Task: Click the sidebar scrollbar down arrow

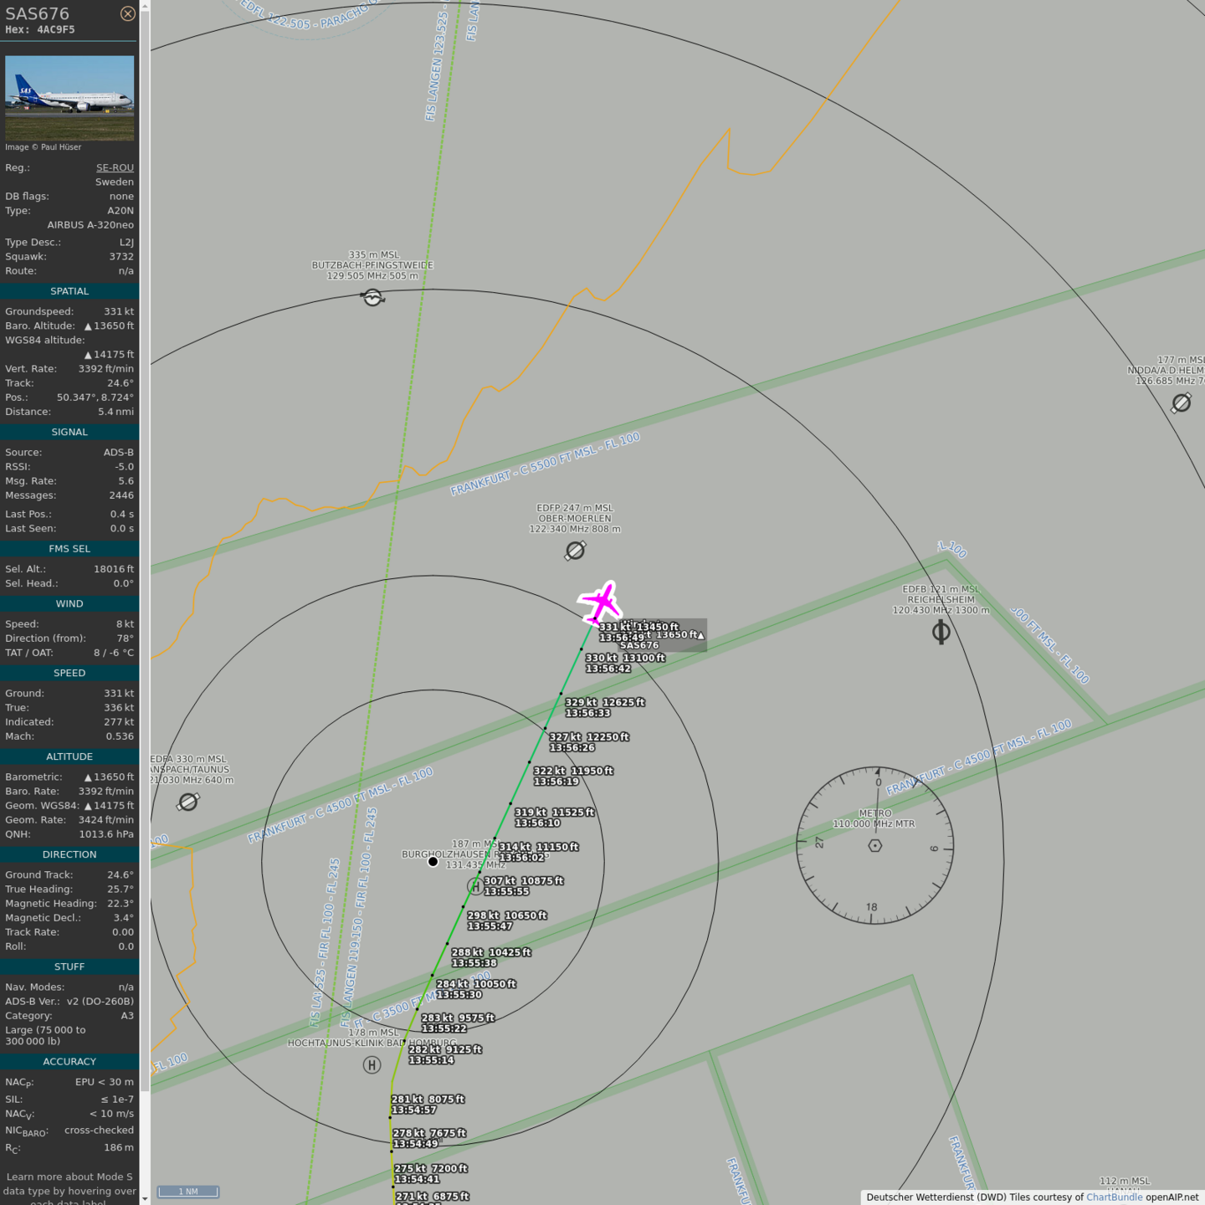Action: [145, 1198]
